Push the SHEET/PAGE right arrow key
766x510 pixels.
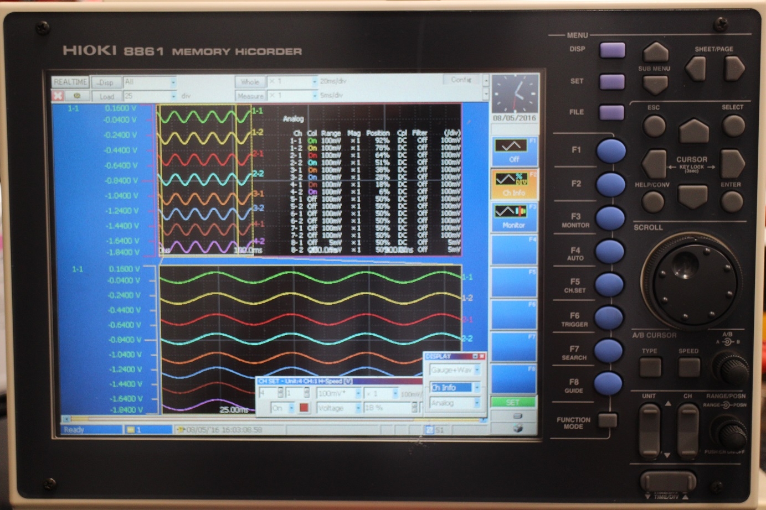coord(734,69)
